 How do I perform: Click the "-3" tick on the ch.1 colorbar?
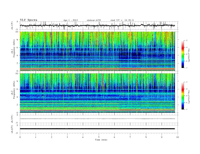[186, 41]
